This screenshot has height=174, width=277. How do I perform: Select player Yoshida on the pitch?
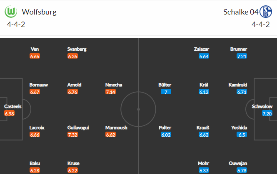(239, 127)
